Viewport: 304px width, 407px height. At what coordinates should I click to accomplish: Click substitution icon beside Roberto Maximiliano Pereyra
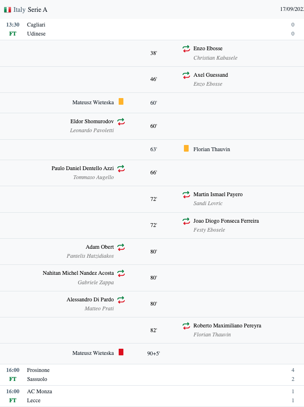tap(186, 326)
